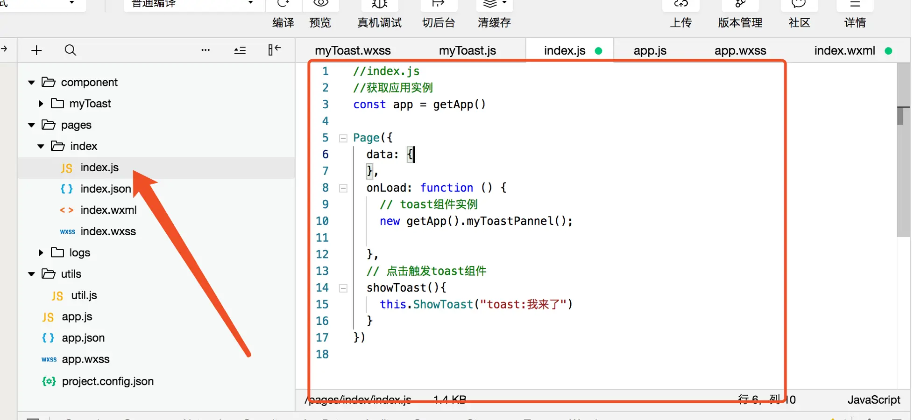
Task: Collapse the index folder
Action: click(41, 147)
